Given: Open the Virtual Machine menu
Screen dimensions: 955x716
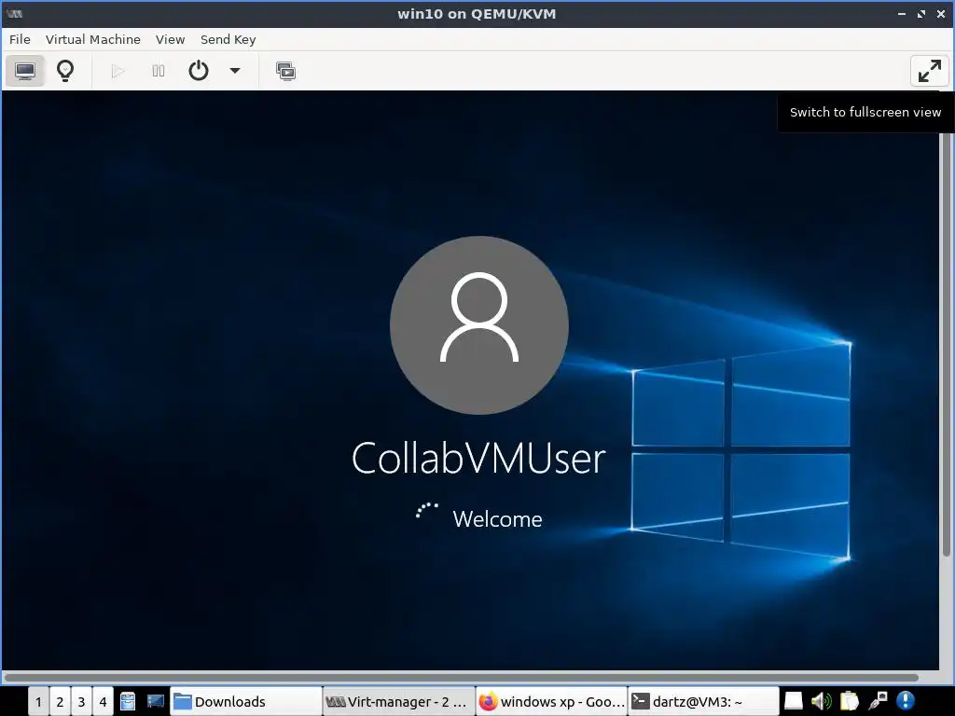Looking at the screenshot, I should [x=93, y=39].
